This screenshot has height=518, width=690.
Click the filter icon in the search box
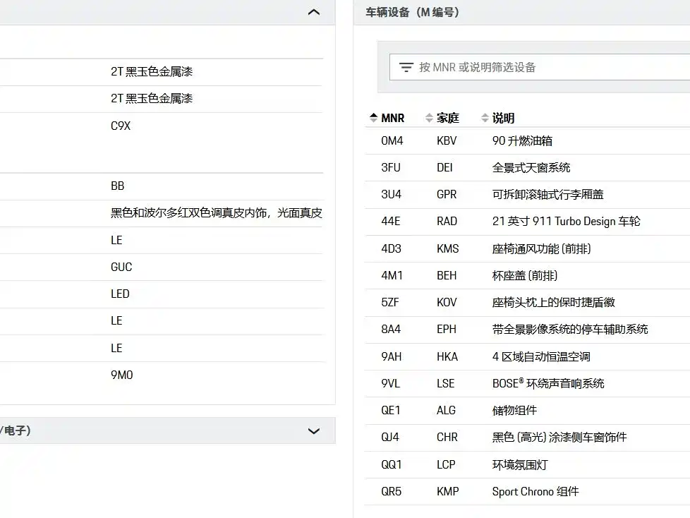(406, 67)
